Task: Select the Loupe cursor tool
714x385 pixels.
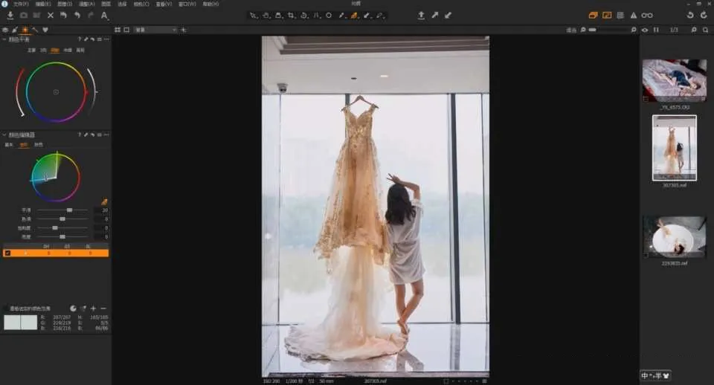Action: click(279, 16)
